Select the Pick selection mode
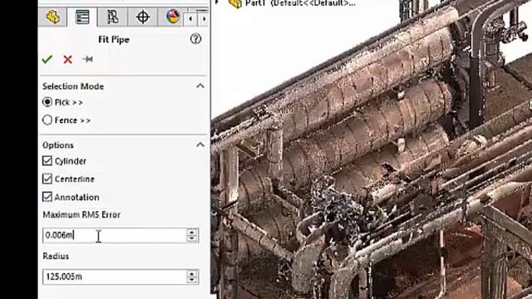The image size is (532, 299). pyautogui.click(x=47, y=102)
